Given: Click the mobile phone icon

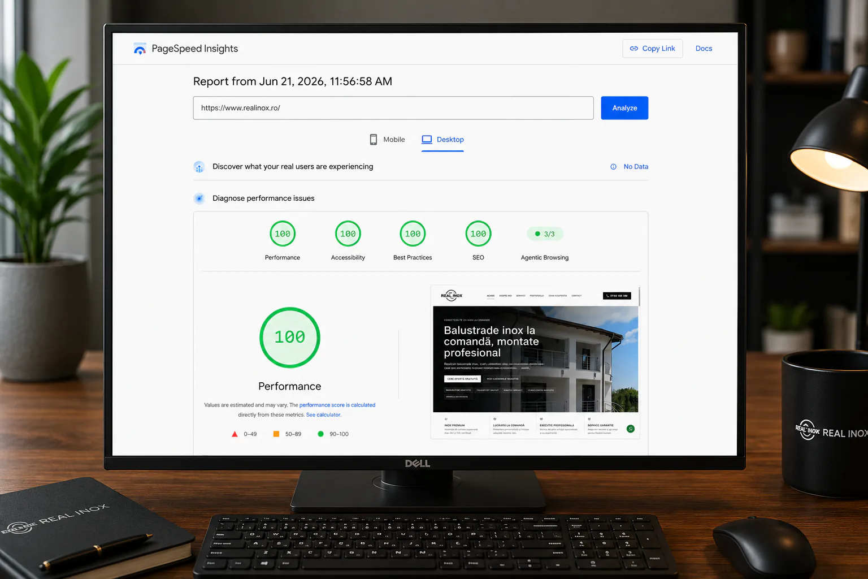Looking at the screenshot, I should 374,140.
